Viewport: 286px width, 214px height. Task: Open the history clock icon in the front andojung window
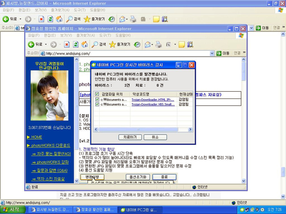pyautogui.click(x=137, y=44)
